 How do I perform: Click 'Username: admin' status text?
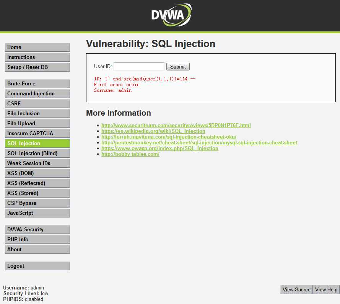(23, 288)
